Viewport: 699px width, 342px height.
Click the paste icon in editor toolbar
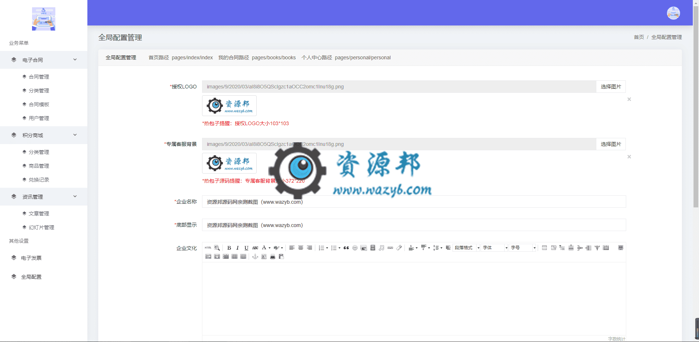pyautogui.click(x=281, y=256)
